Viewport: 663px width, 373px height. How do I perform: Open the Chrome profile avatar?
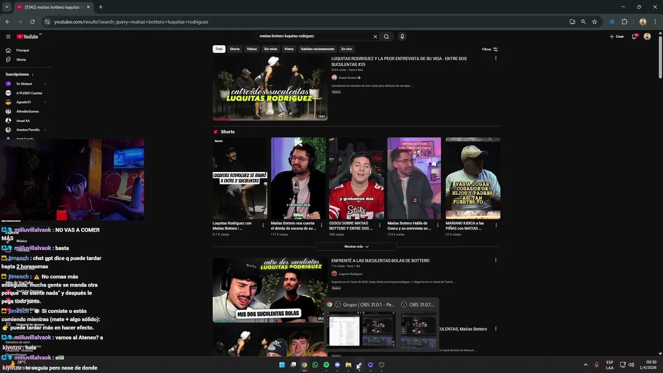click(x=643, y=22)
